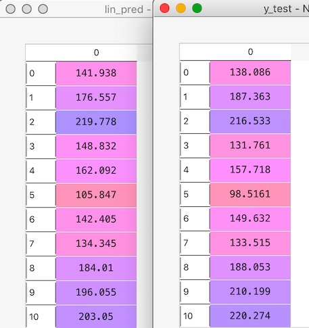Select cell 105.847 in lin_pred window
This screenshot has height=328, width=309.
(96, 195)
